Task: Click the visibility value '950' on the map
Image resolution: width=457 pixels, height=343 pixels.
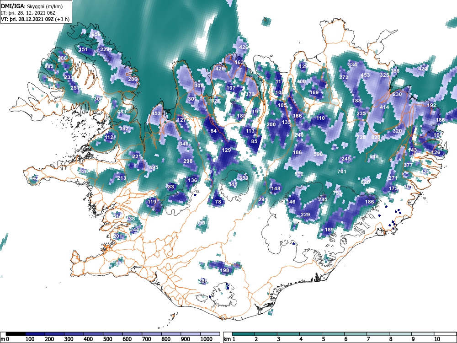Action: coord(201,223)
